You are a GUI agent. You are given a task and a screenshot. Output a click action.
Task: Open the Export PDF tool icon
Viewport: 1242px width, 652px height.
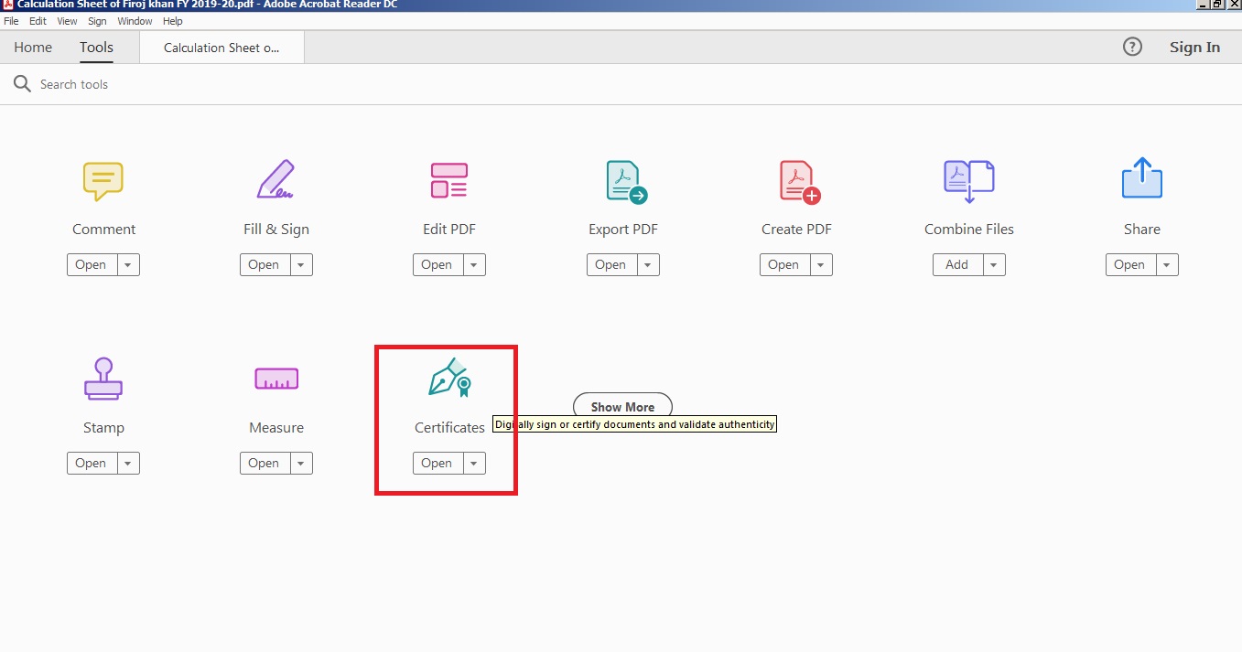[622, 181]
